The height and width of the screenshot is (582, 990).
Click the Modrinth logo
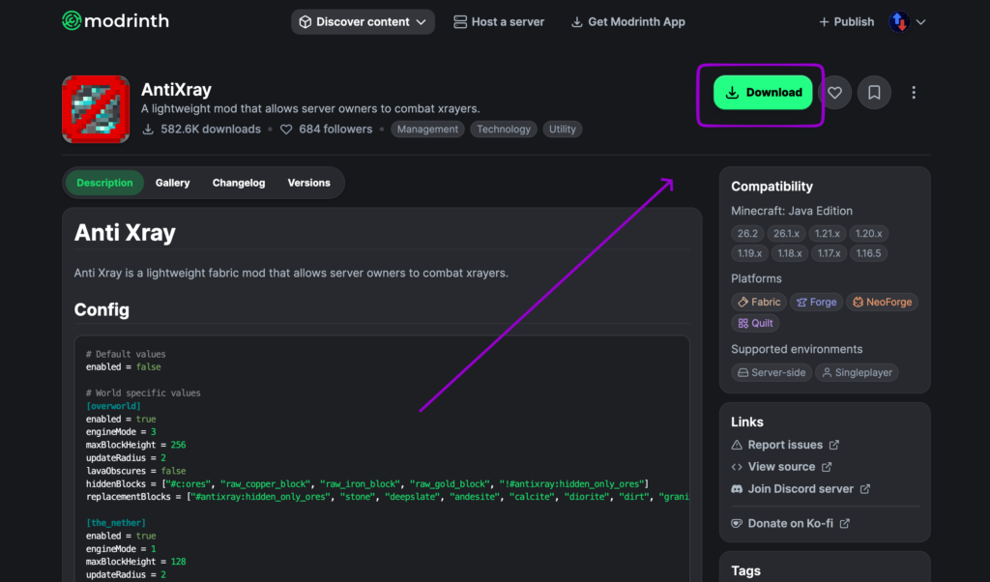point(116,21)
